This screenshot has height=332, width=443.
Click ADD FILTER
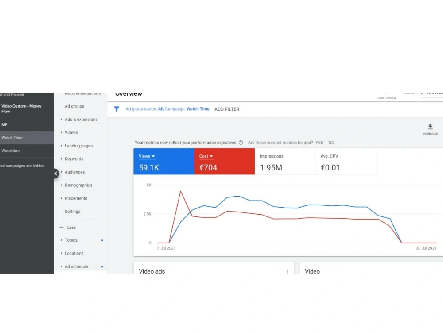pos(227,109)
